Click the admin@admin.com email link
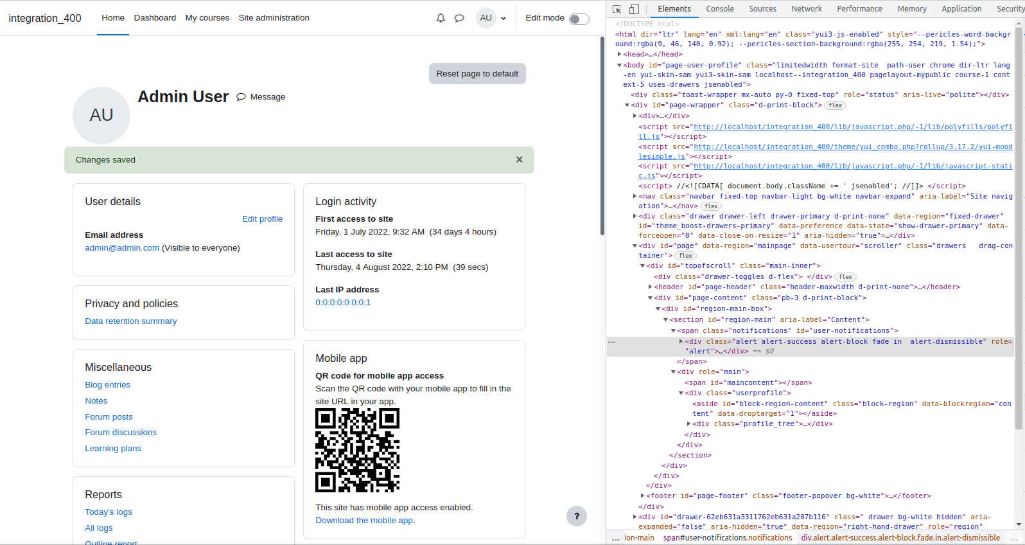The height and width of the screenshot is (545, 1025). tap(122, 248)
